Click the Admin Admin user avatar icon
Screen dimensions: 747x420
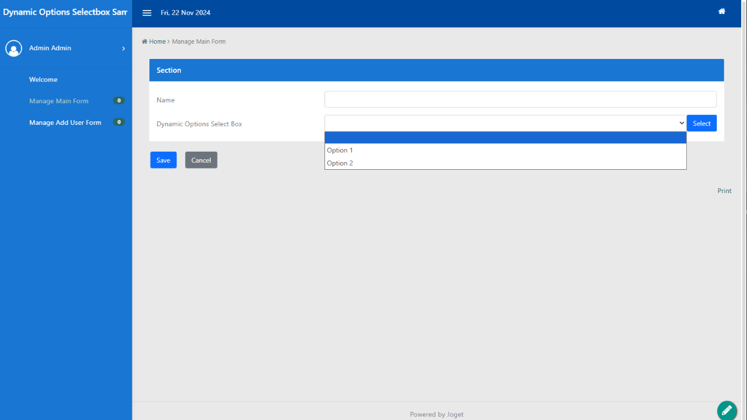pos(13,48)
